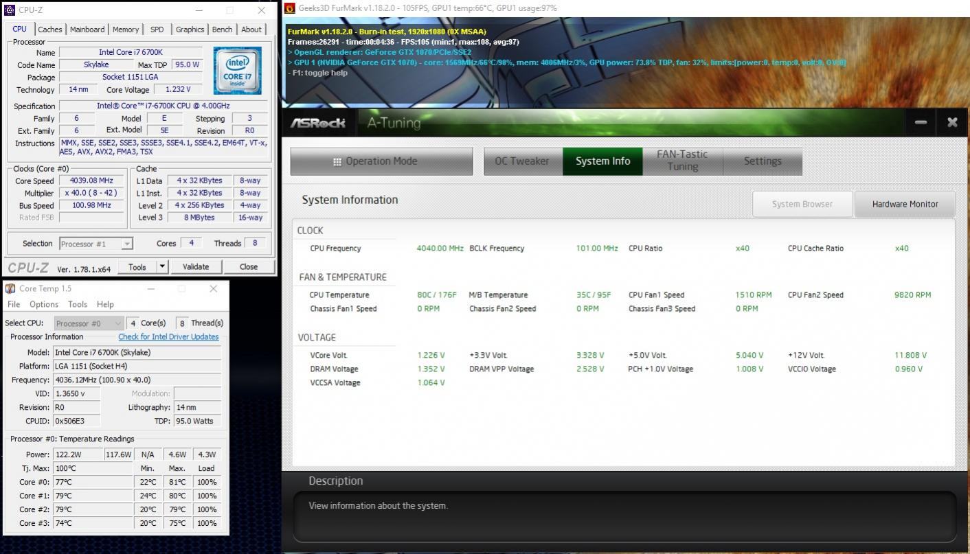The image size is (970, 554).
Task: Minimize the ASRock A-Tuning window
Action: (921, 122)
